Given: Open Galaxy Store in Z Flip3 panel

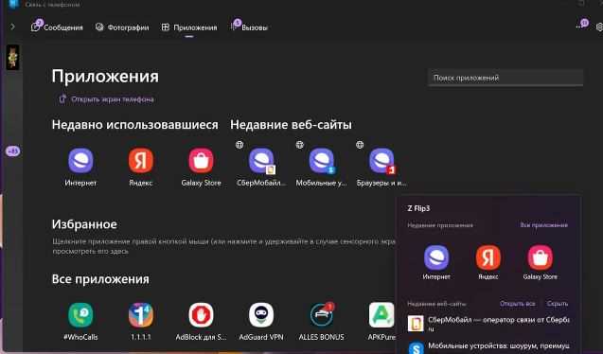Looking at the screenshot, I should click(540, 262).
